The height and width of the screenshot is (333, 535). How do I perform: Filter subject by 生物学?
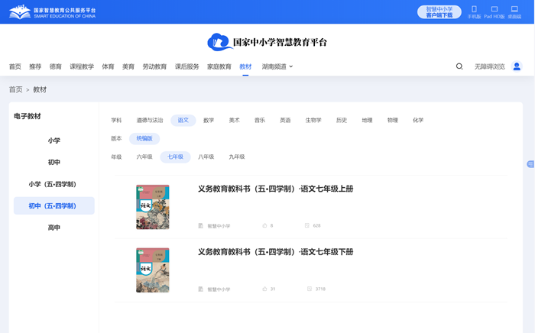click(313, 120)
